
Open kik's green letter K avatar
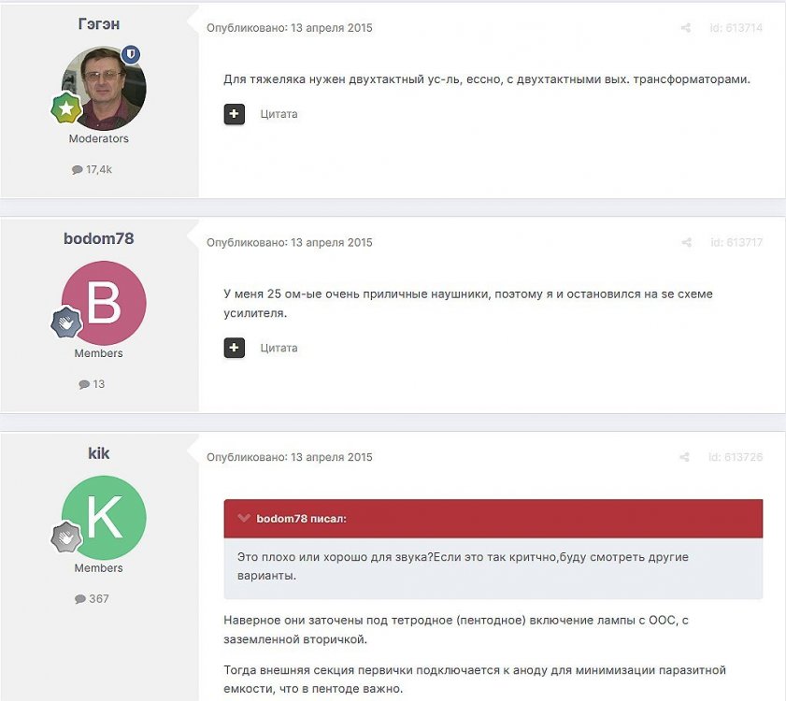point(104,518)
